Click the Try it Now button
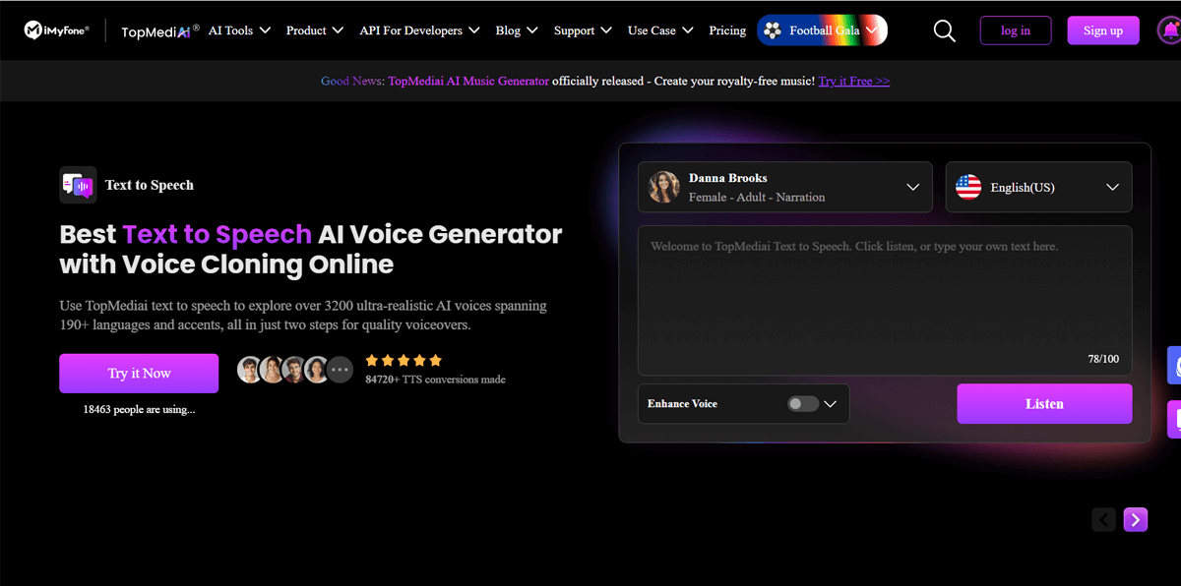Screen dimensions: 1181x586 pos(139,374)
